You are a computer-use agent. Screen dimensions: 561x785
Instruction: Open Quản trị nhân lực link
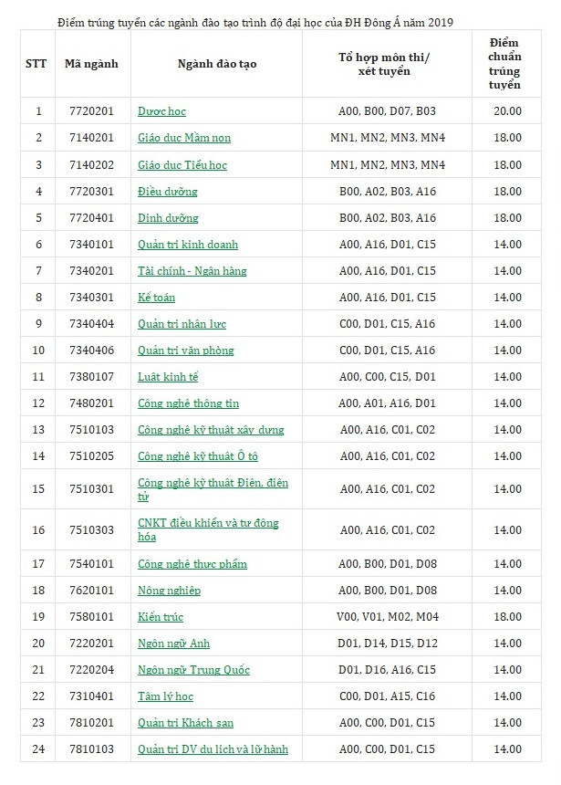pos(182,324)
